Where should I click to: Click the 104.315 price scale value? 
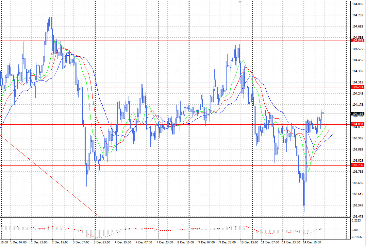pos(358,82)
